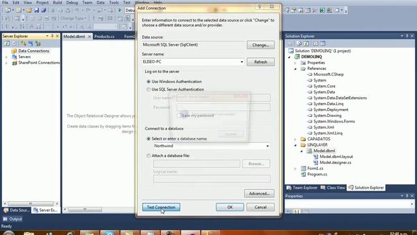The width and height of the screenshot is (417, 235).
Task: Click the Connect to Server icon
Action: [x=31, y=44]
